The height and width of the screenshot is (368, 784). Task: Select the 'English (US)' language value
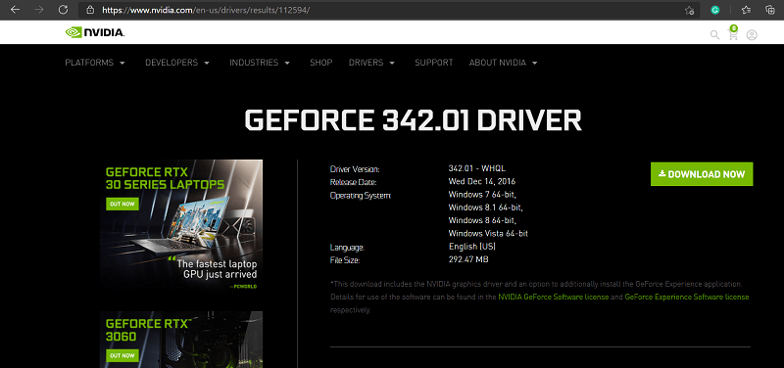coord(472,247)
